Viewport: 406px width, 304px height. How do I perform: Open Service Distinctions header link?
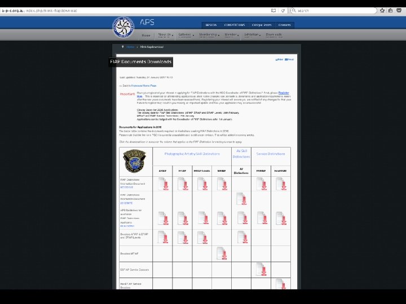[x=271, y=154]
